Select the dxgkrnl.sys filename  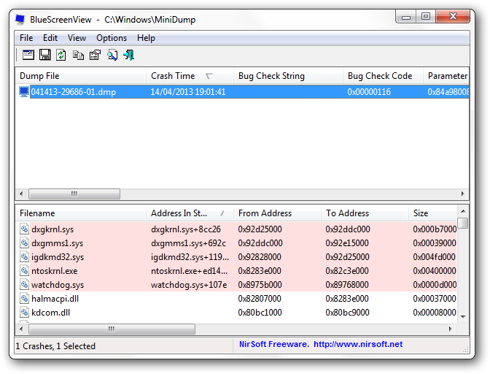(x=52, y=229)
